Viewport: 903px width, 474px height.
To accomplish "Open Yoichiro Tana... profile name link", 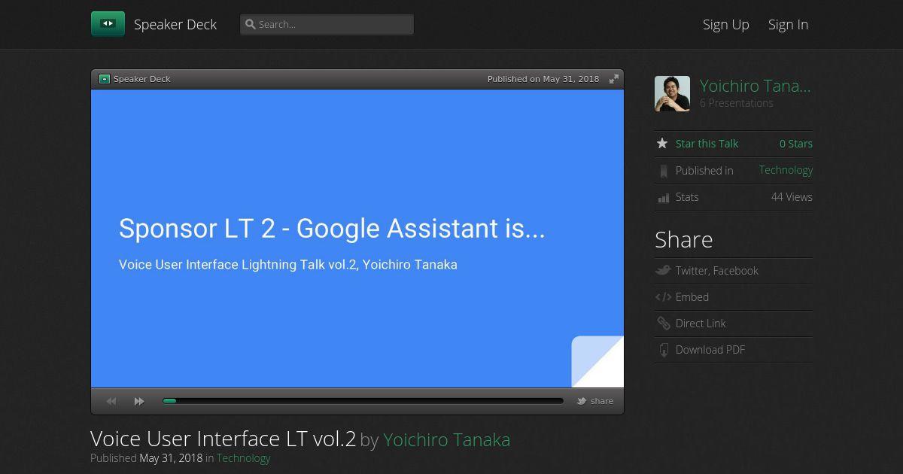I will (x=756, y=86).
